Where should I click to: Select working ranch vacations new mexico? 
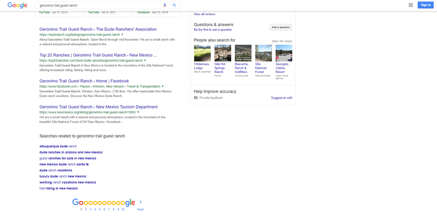click(x=68, y=182)
